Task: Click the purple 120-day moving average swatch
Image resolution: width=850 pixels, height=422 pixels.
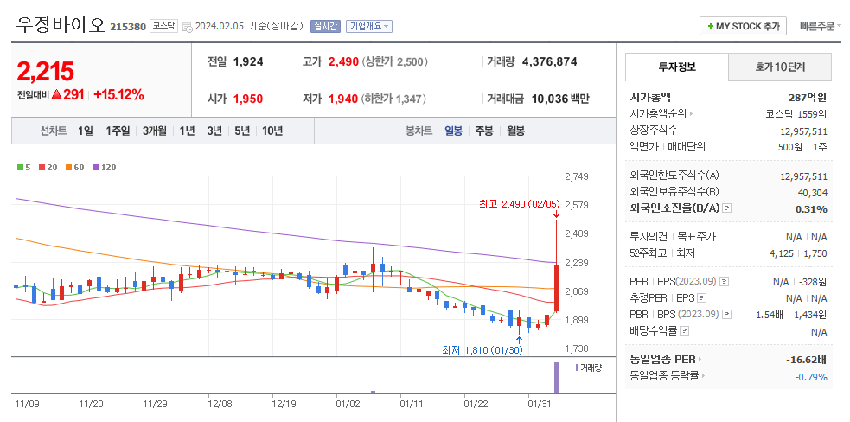Action: 96,168
